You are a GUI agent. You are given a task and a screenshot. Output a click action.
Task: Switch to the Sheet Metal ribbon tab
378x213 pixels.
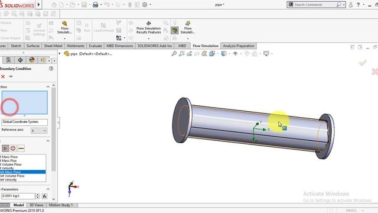click(x=53, y=46)
